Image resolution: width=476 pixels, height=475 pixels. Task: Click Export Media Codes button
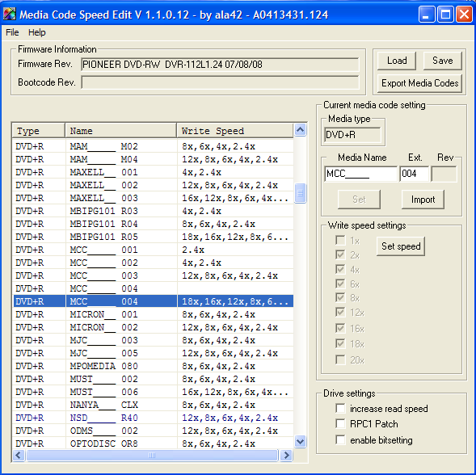point(419,83)
